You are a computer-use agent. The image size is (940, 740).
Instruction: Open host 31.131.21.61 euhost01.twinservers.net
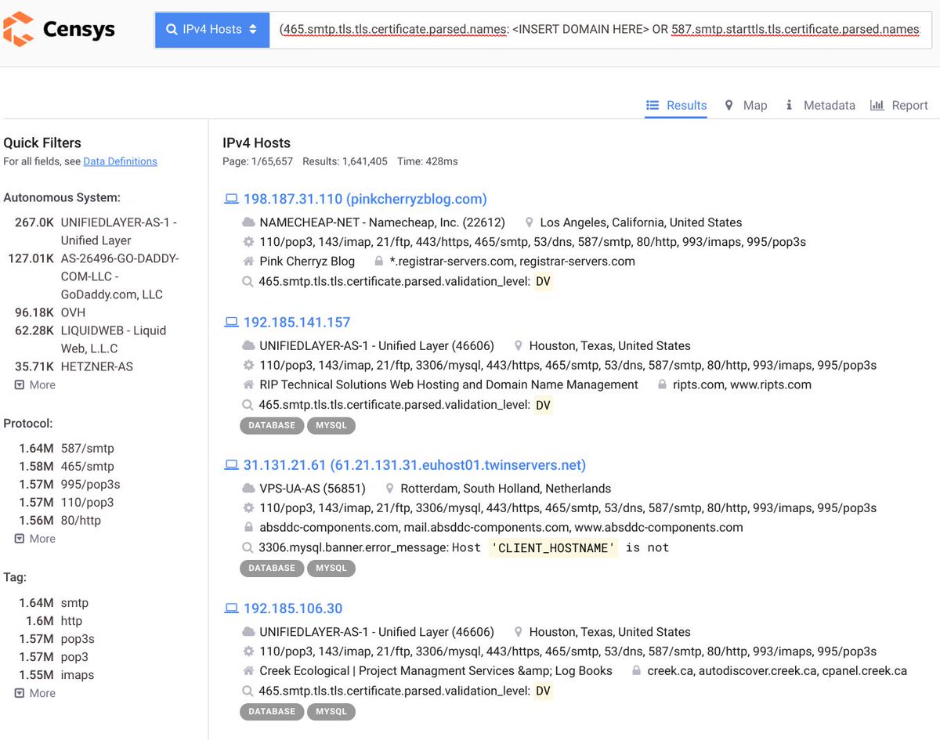414,465
